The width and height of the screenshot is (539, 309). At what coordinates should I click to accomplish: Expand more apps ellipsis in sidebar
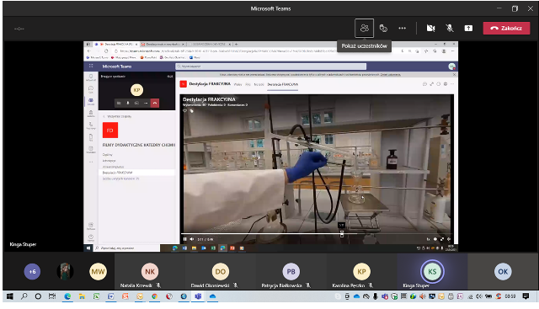coord(91,162)
